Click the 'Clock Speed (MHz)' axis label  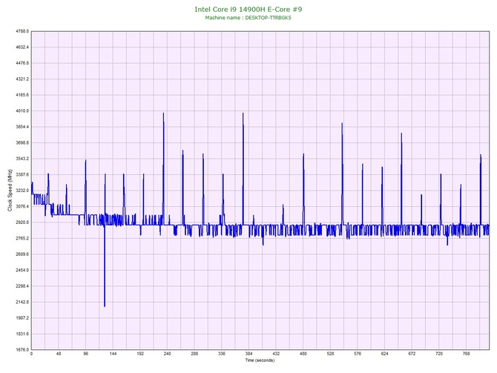tap(10, 191)
